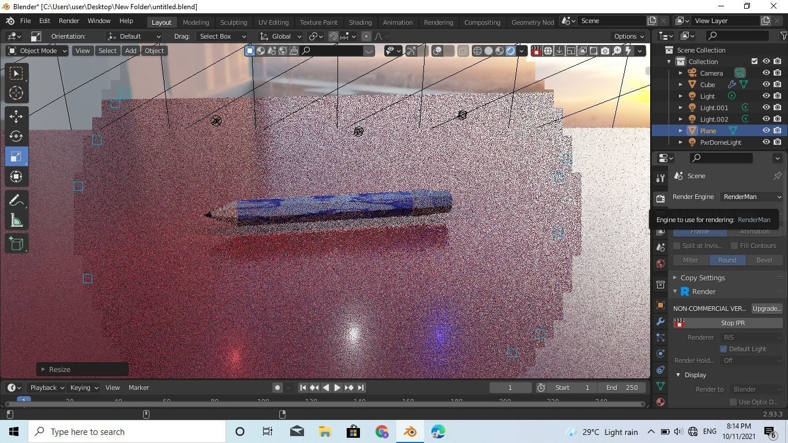Expand Light.001 in outliner
The width and height of the screenshot is (788, 443).
[681, 108]
